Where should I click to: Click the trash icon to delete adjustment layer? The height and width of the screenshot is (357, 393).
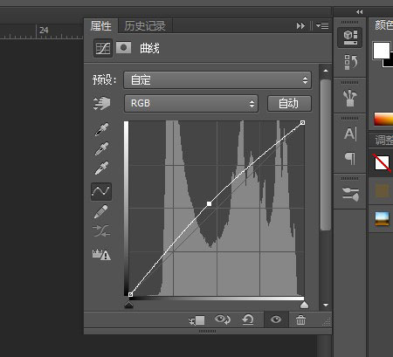pos(300,319)
